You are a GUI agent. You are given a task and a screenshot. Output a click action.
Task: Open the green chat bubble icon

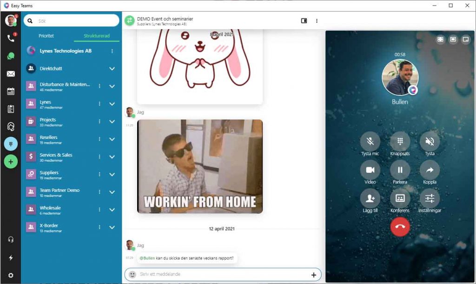tap(11, 56)
